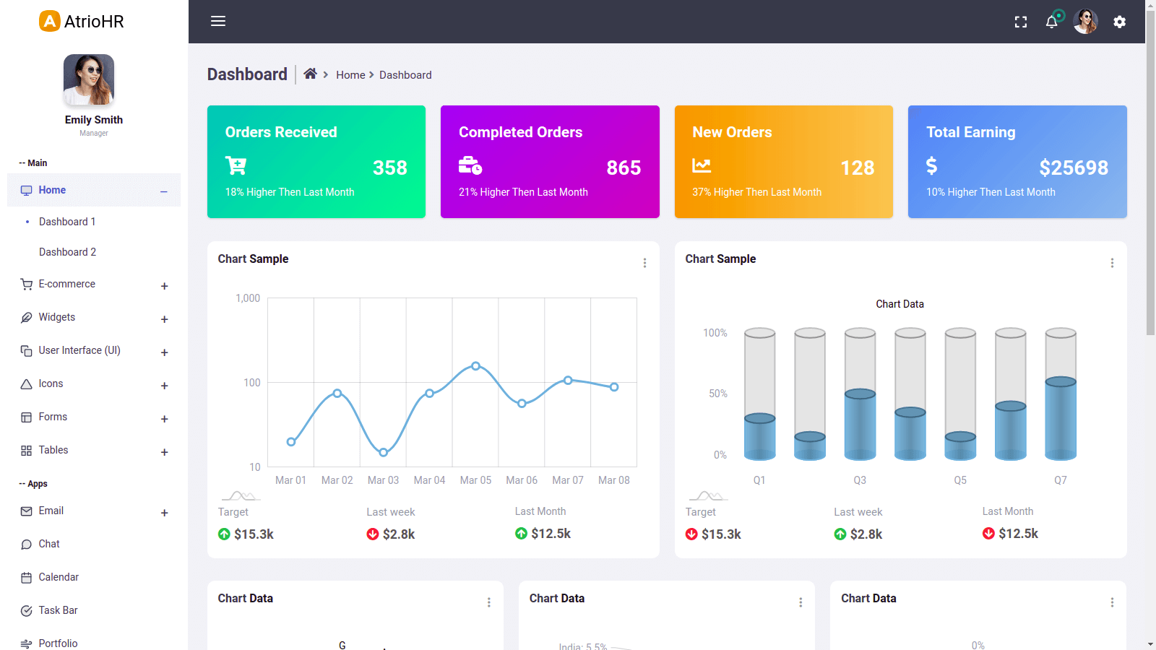Select Dashboard 2 in sidebar
1156x650 pixels.
(x=67, y=252)
